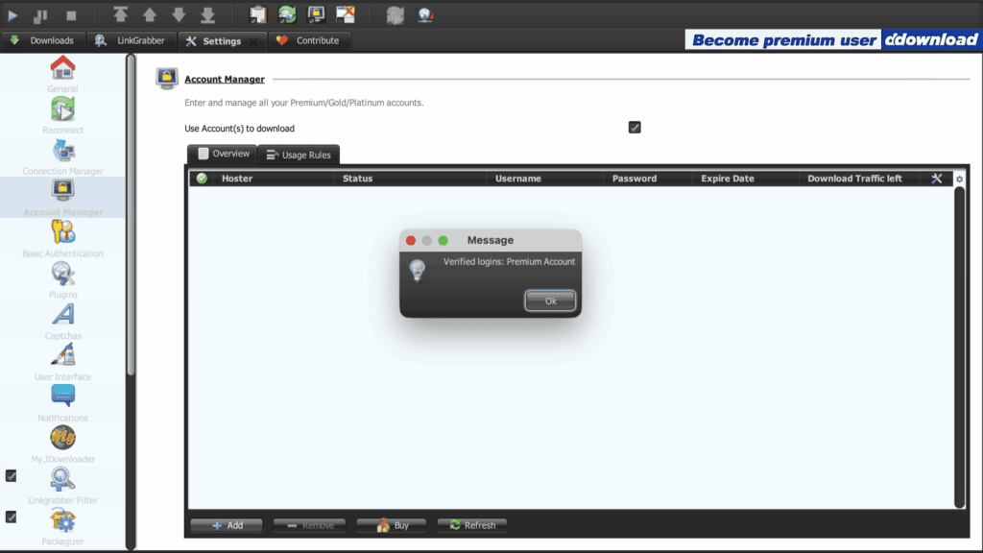The width and height of the screenshot is (983, 553).
Task: Switch to the LinkGrabber tab
Action: pos(131,40)
